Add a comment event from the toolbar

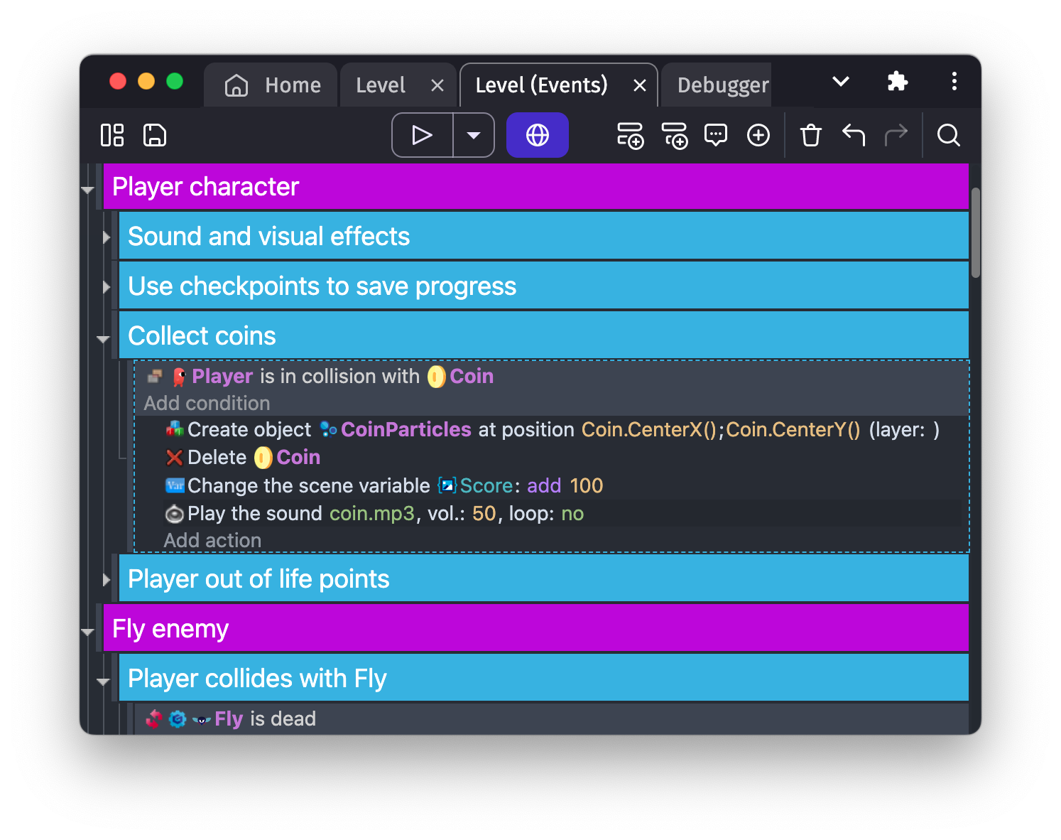coord(715,135)
